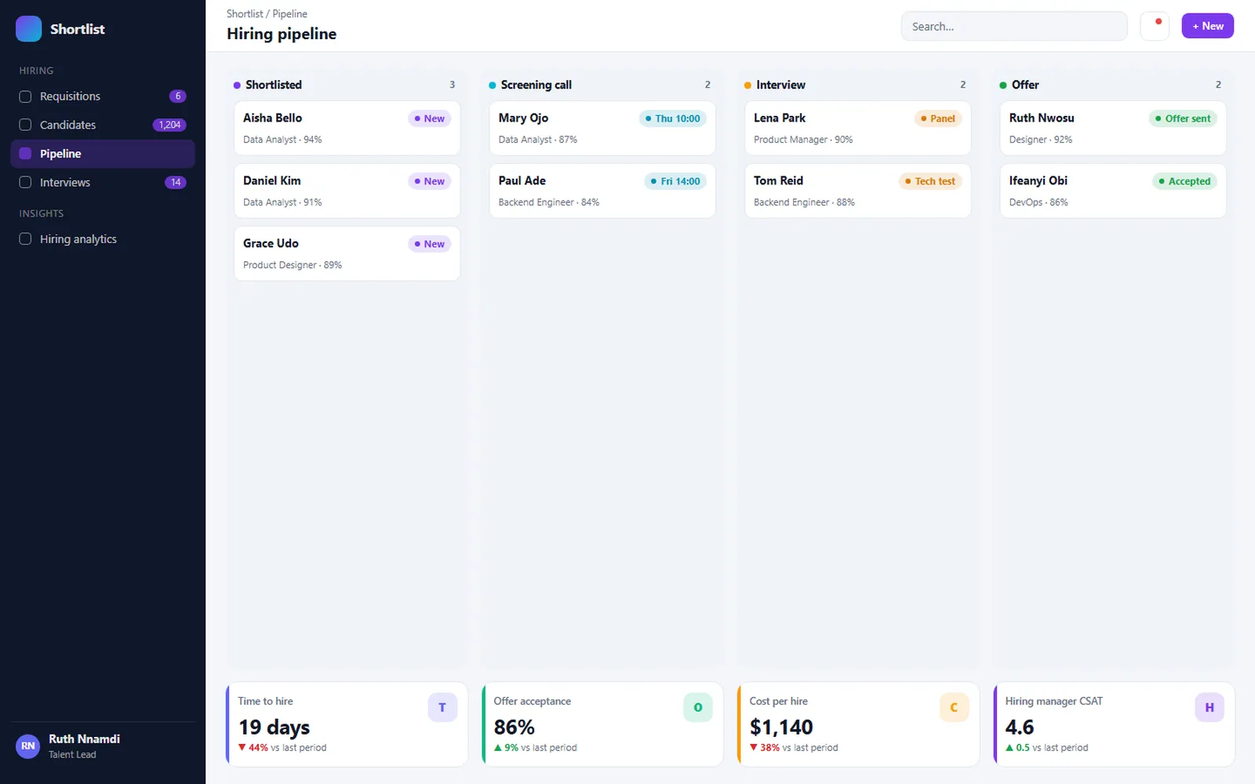
Task: Click the New tag on Grace Udo
Action: (429, 244)
